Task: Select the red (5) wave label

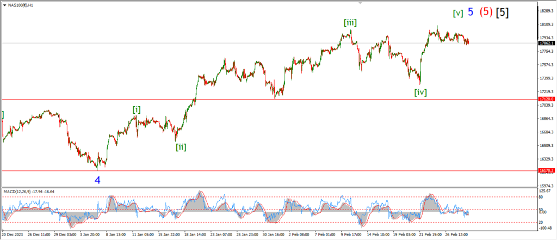Action: coord(485,12)
